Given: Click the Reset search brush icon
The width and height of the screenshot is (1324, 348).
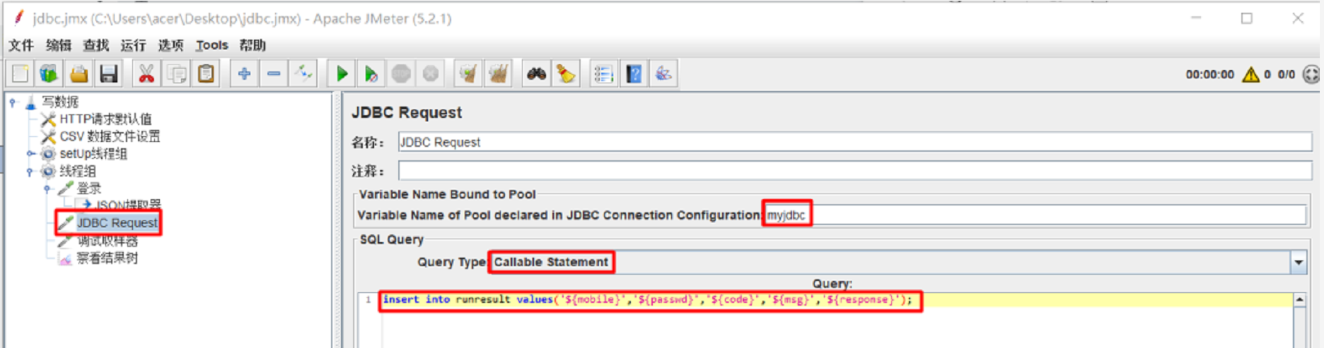Looking at the screenshot, I should (566, 73).
